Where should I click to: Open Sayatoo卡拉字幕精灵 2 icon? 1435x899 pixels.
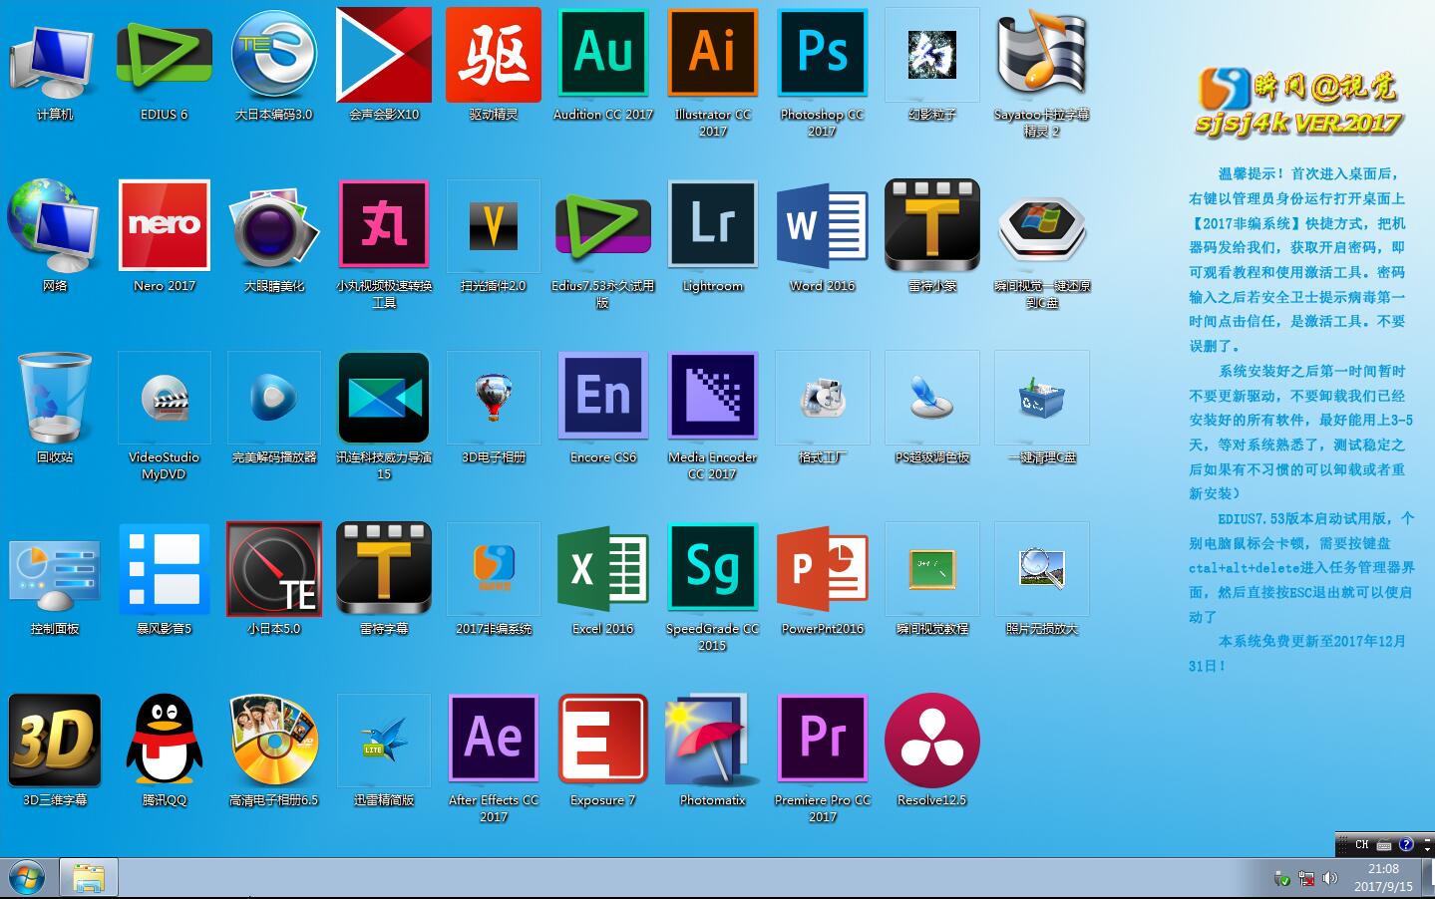(x=1042, y=55)
